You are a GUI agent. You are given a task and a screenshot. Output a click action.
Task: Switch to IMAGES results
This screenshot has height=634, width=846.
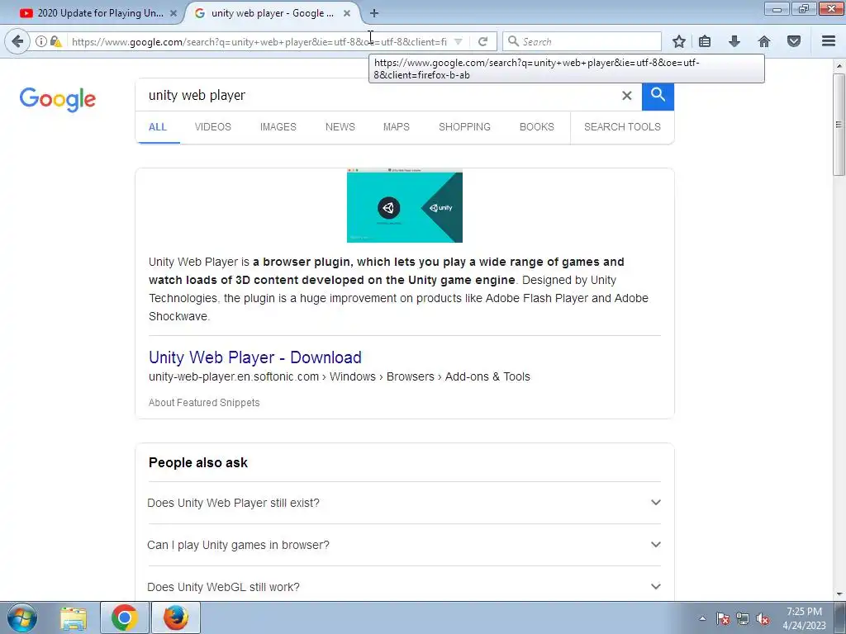point(278,127)
